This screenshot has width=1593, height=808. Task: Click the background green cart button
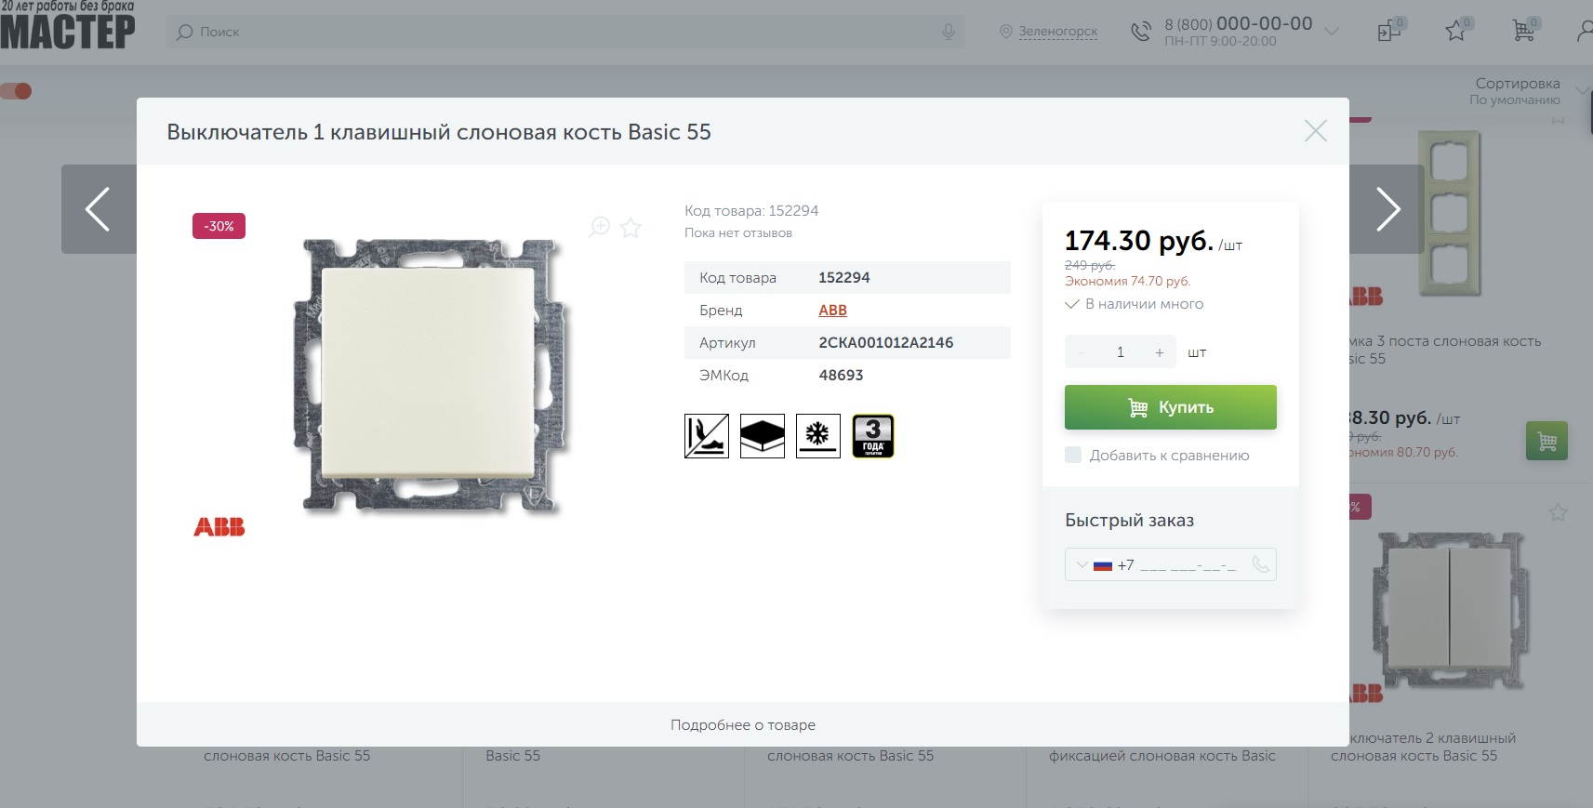pyautogui.click(x=1547, y=442)
